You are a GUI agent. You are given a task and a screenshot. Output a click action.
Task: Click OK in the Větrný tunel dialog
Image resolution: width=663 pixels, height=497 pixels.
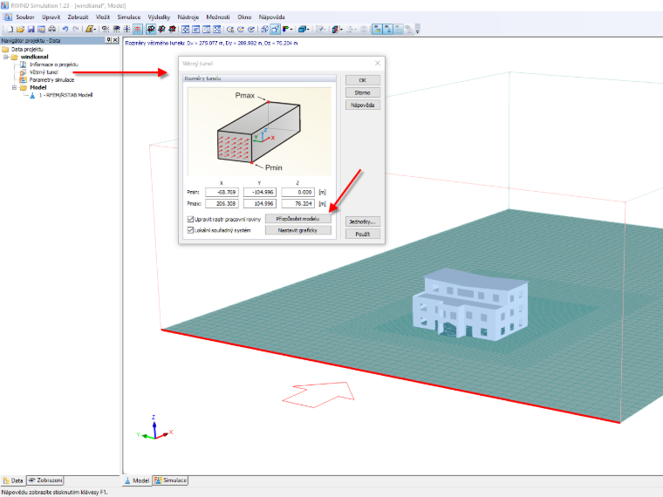coord(362,80)
